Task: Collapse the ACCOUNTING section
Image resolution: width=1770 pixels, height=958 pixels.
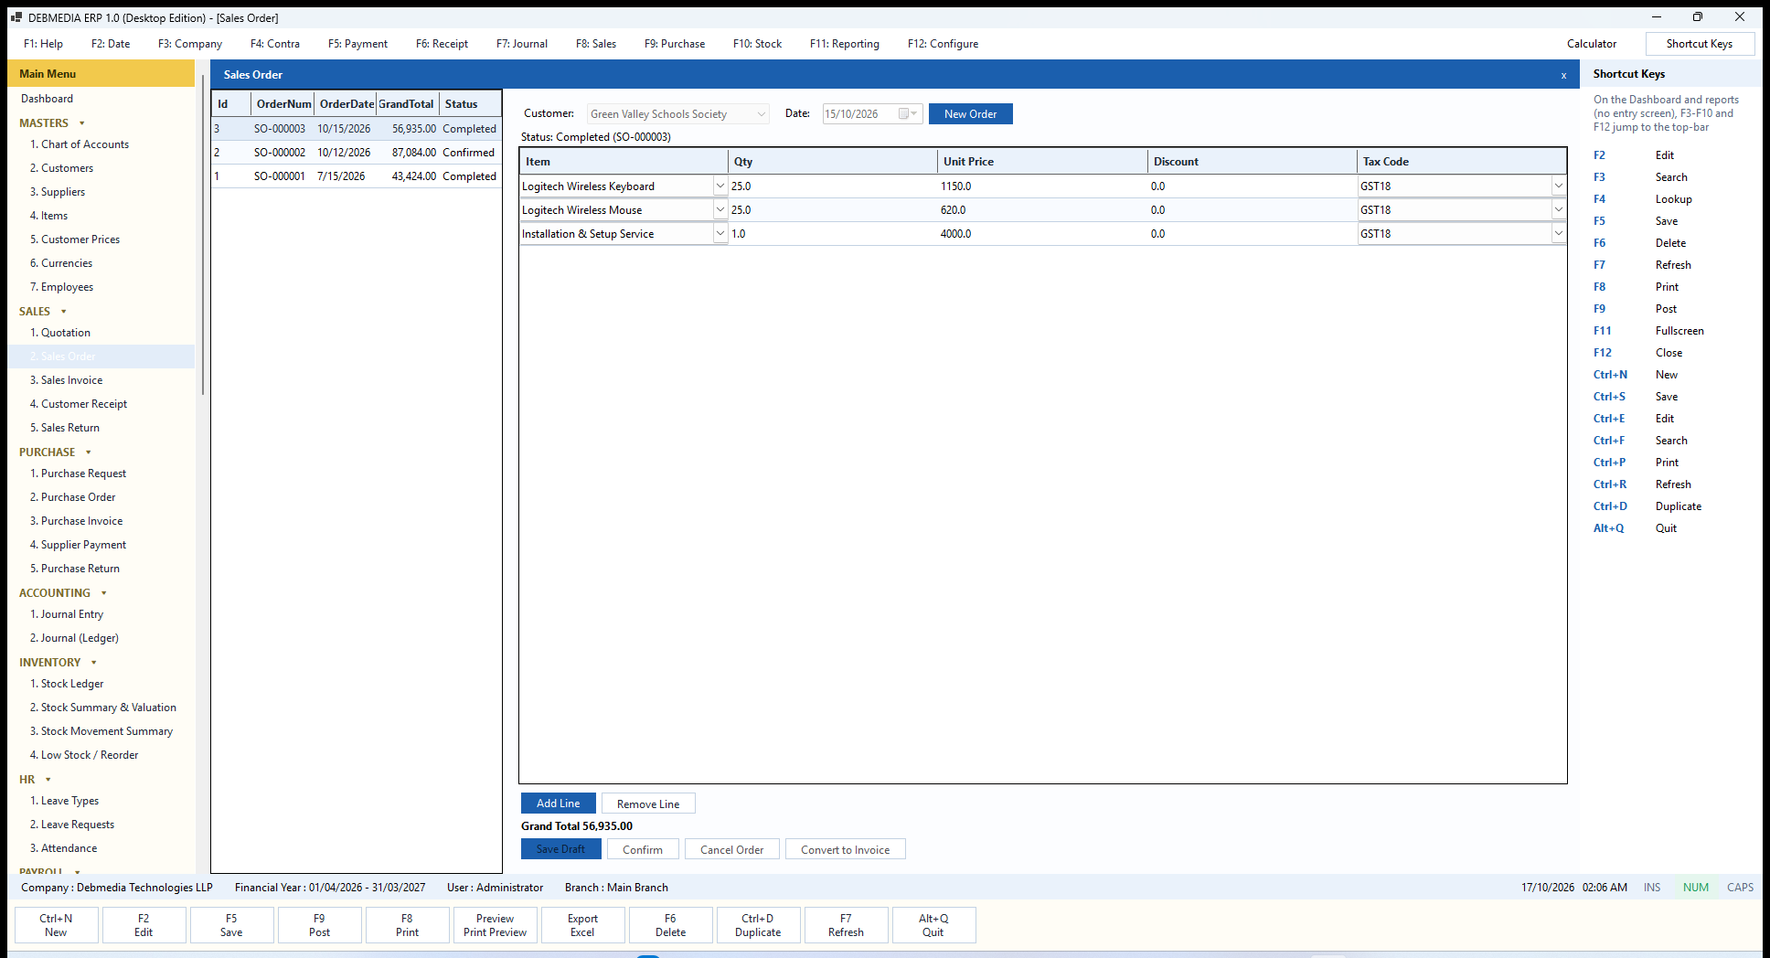Action: 104,593
